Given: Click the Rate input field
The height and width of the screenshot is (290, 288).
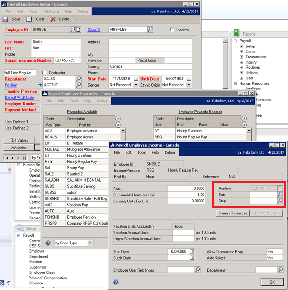Looking at the screenshot, I should tap(186, 189).
